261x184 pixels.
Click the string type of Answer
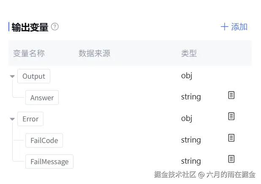point(191,97)
